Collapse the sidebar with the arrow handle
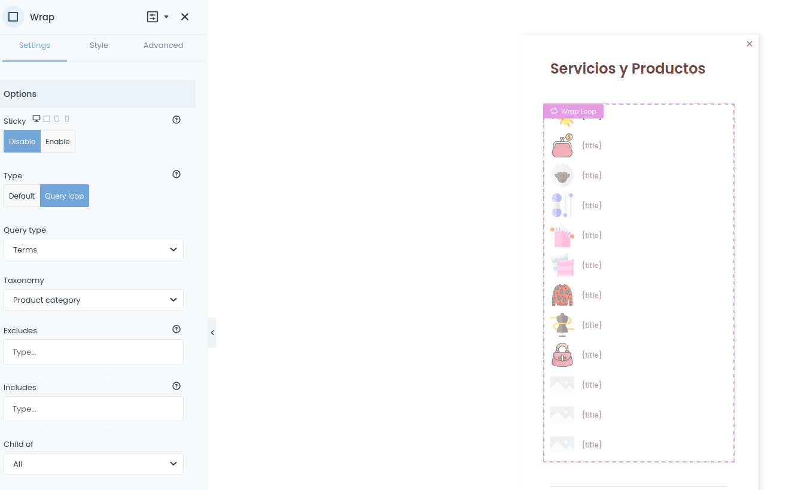The height and width of the screenshot is (490, 786). (212, 333)
